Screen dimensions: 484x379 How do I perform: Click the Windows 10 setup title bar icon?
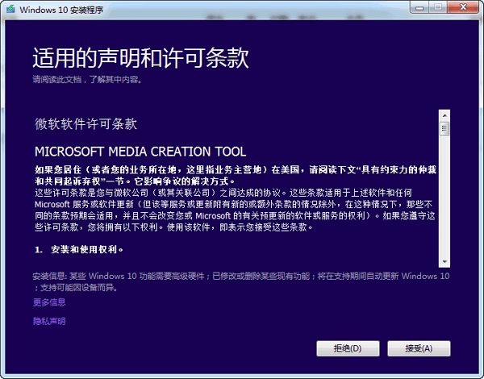10,9
